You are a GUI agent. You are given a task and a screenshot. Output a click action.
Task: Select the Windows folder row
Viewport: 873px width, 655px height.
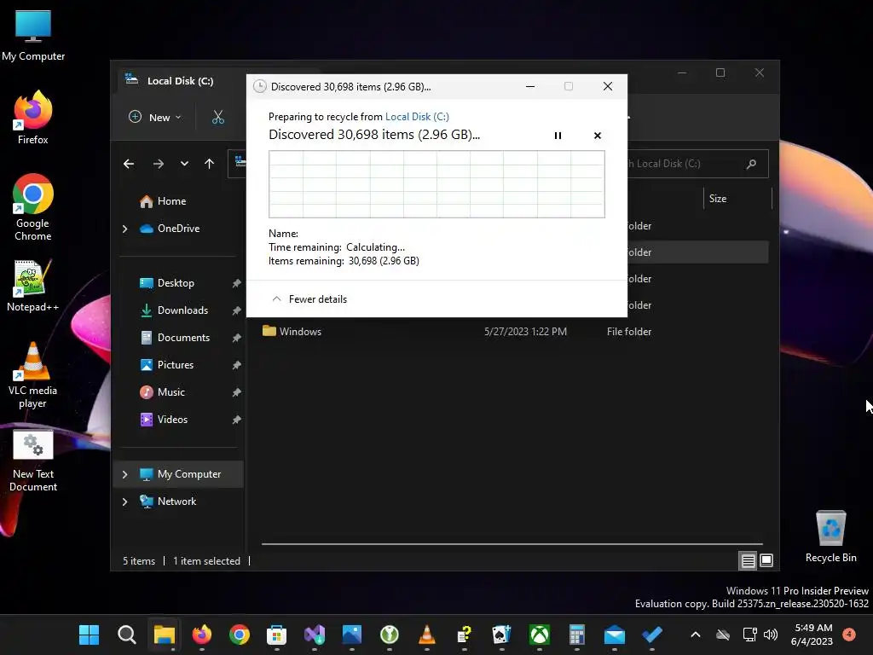click(x=515, y=332)
